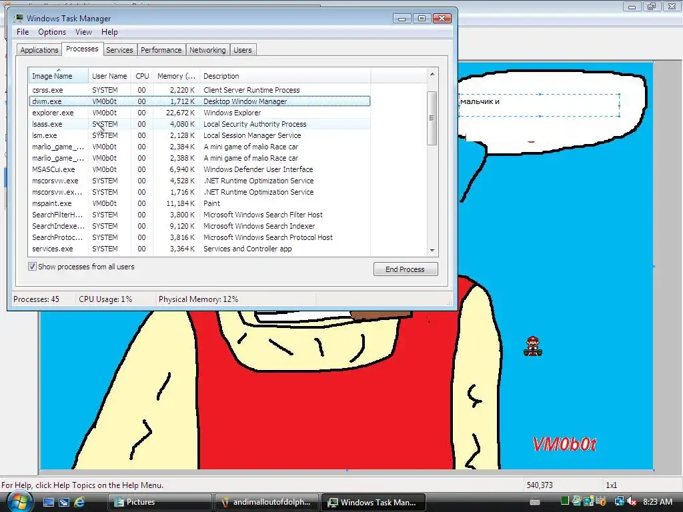Click the muted volume speaker tray icon
Image resolution: width=683 pixels, height=512 pixels.
[632, 501]
